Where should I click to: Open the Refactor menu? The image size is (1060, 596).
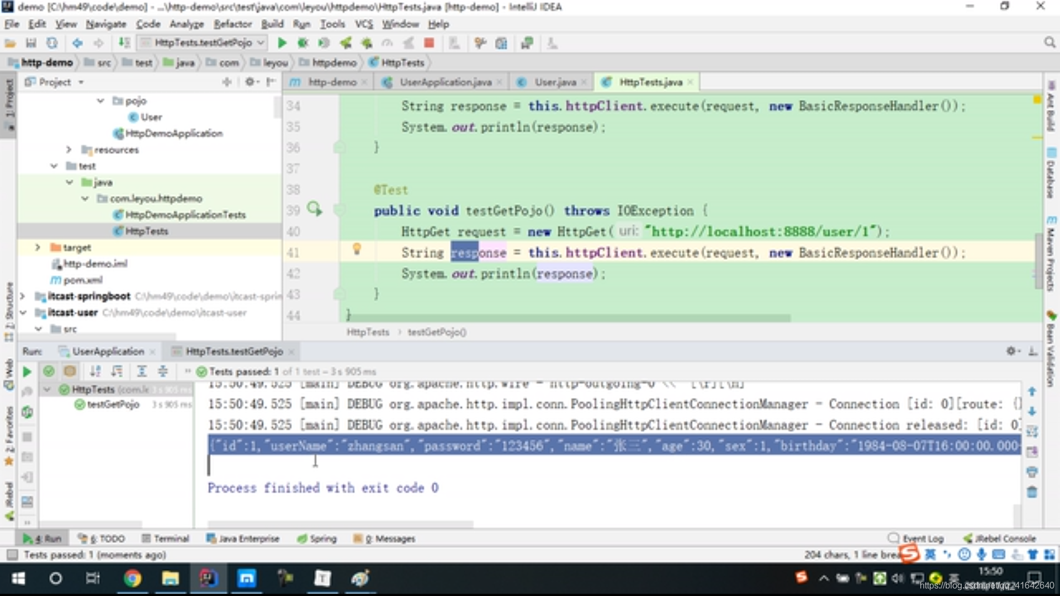click(232, 24)
